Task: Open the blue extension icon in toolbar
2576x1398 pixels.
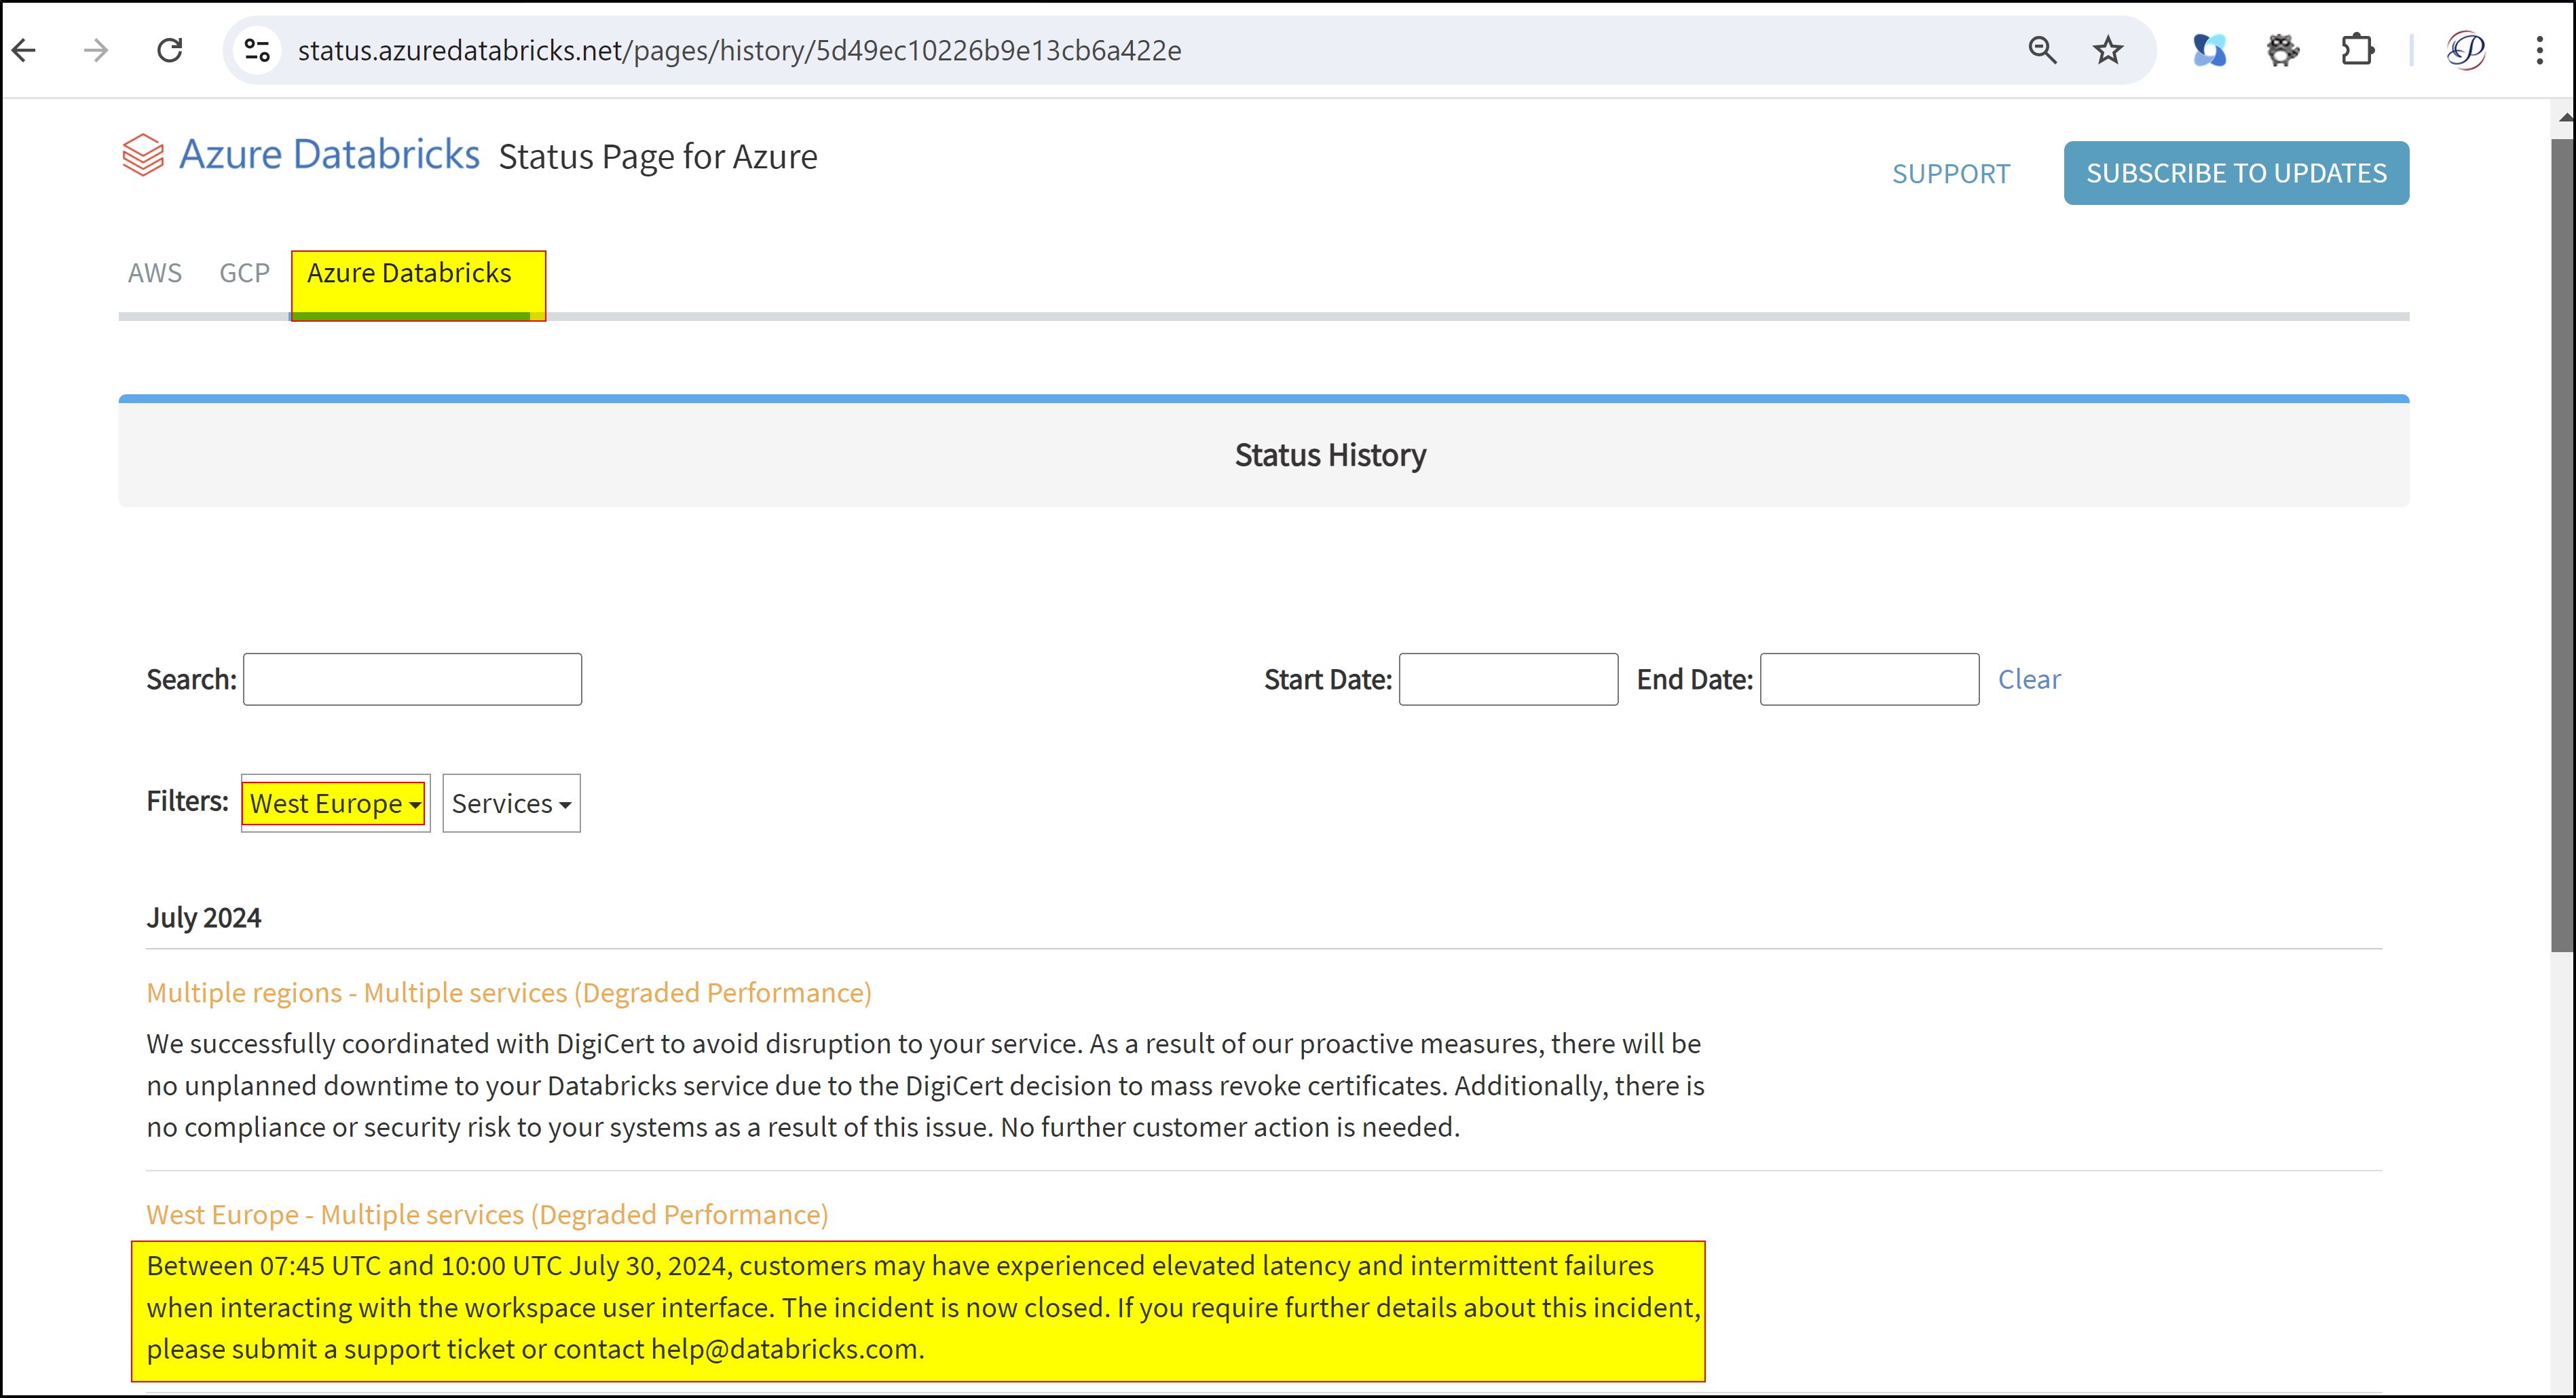Action: [2209, 50]
